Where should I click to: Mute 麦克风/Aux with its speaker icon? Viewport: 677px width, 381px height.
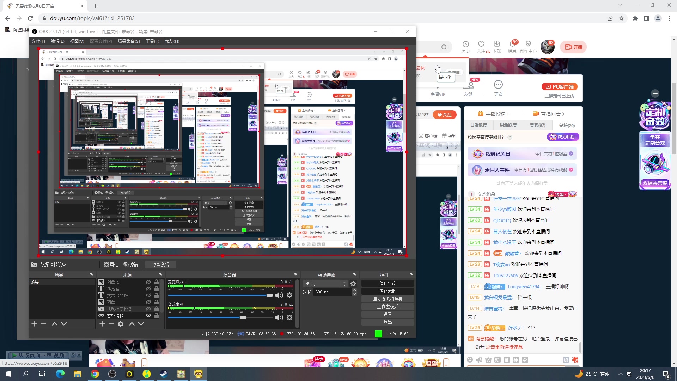tap(280, 295)
